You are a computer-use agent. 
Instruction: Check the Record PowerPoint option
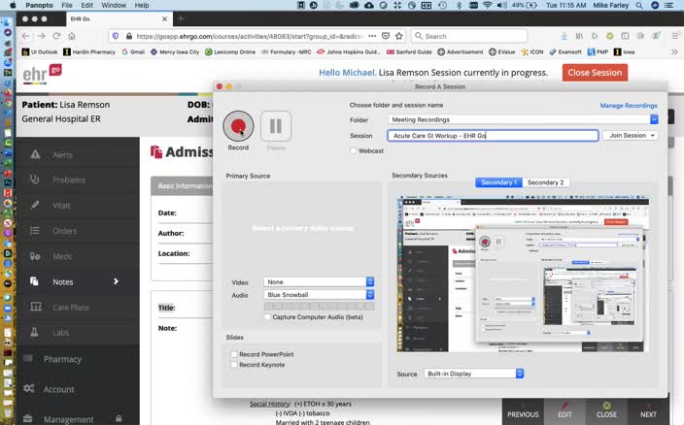click(x=234, y=354)
